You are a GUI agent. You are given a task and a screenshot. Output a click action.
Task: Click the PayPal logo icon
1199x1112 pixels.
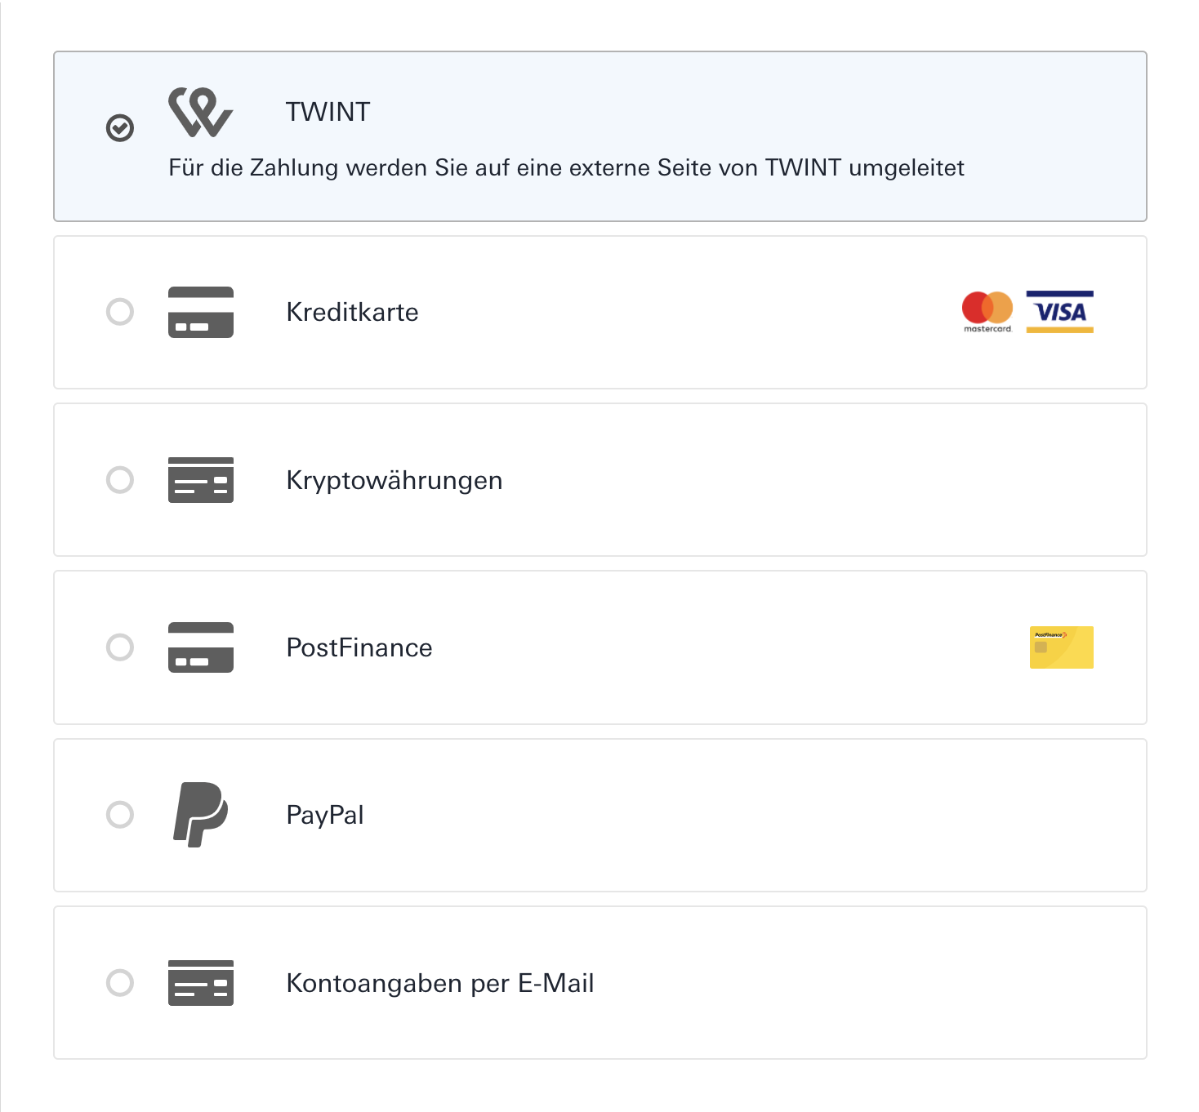201,815
